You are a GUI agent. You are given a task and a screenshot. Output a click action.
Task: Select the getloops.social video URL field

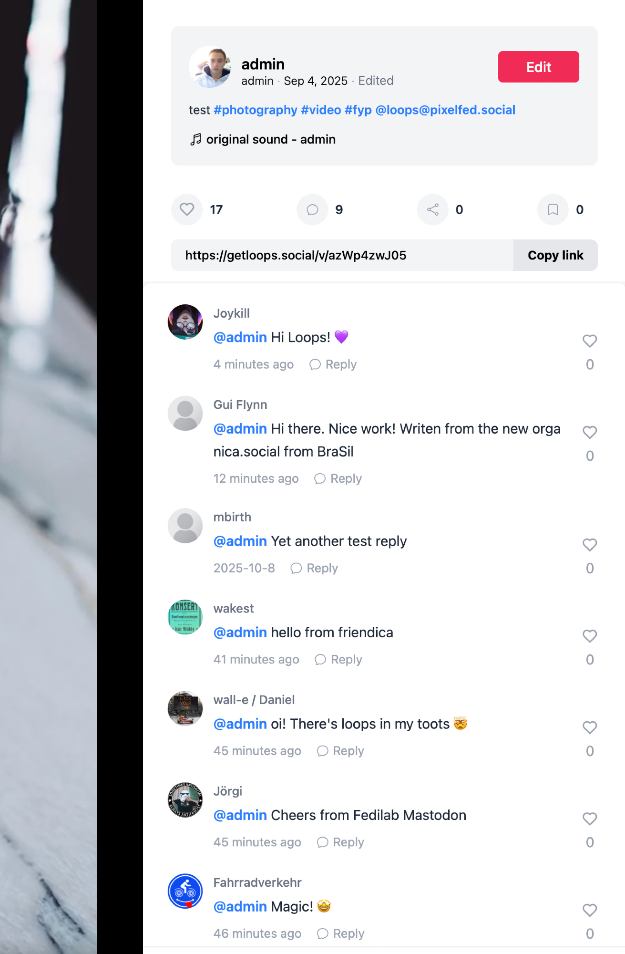click(342, 255)
